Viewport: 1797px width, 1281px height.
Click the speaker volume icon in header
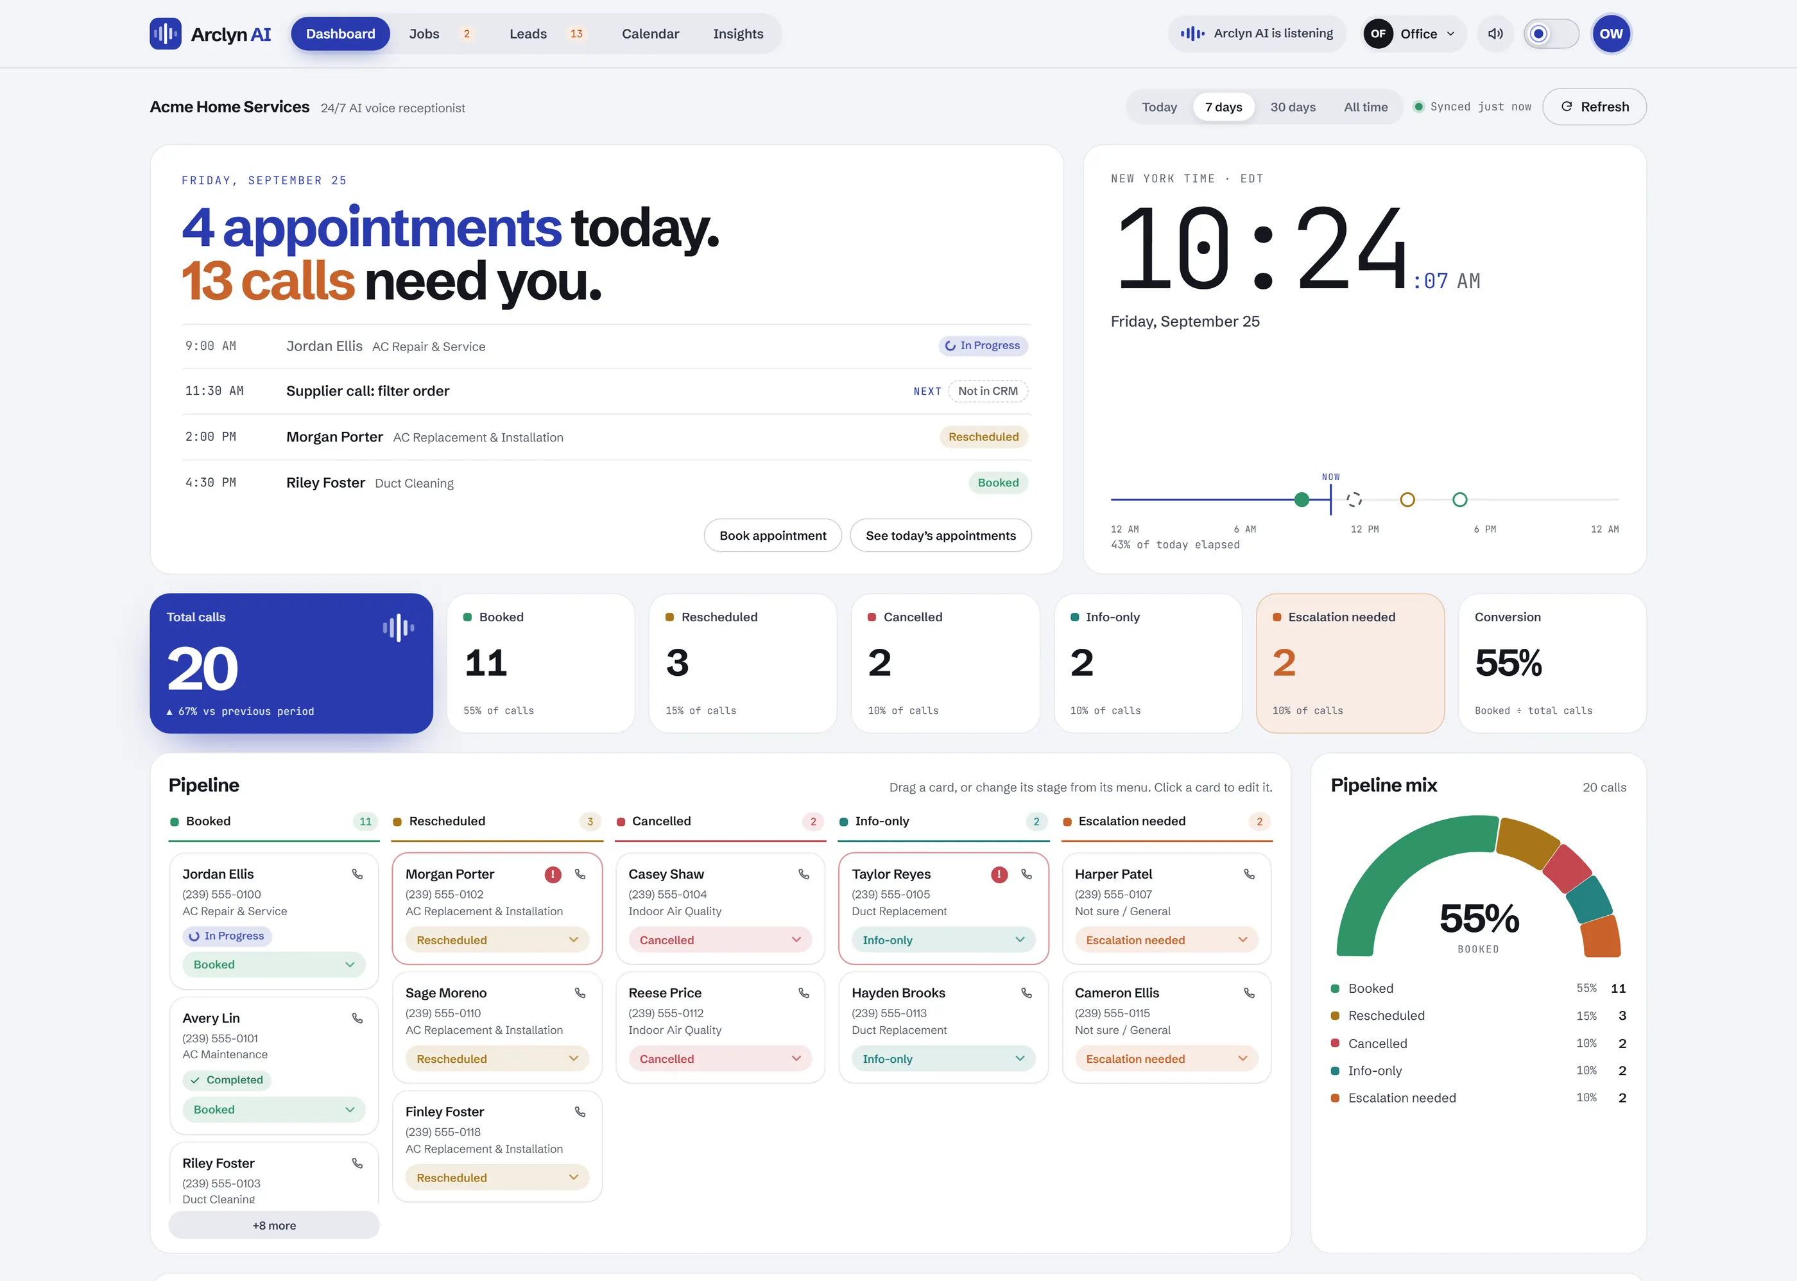(x=1495, y=34)
